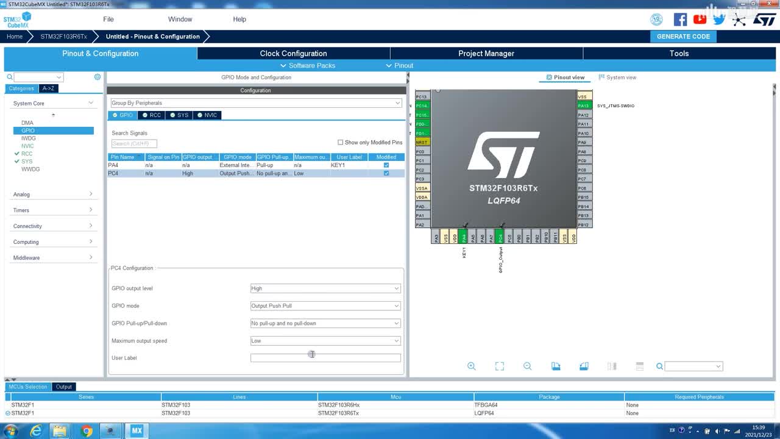Open the GPIO mode dropdown

pyautogui.click(x=325, y=306)
